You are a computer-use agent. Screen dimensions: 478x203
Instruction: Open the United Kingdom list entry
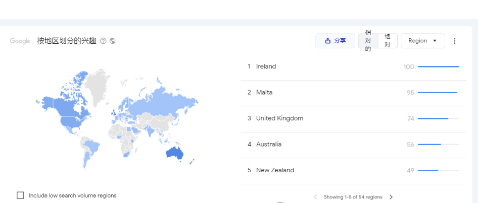coord(279,118)
